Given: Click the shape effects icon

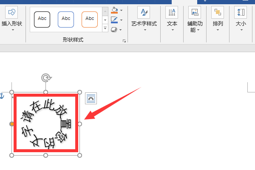Looking at the screenshot, I should pyautogui.click(x=114, y=30).
